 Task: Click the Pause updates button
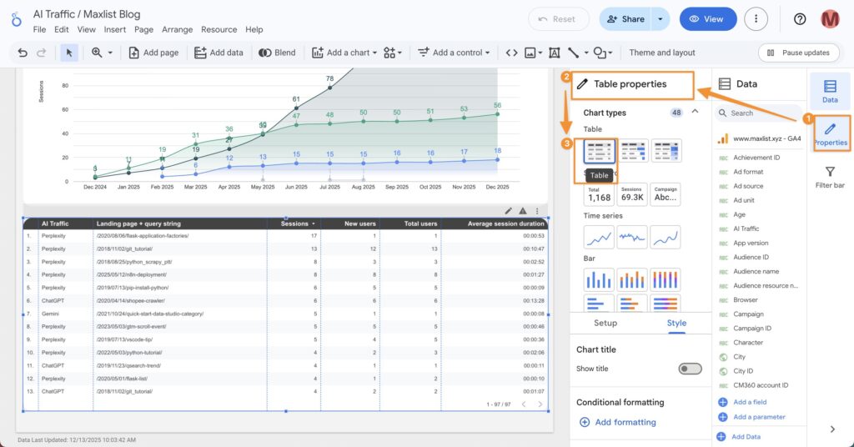click(798, 53)
